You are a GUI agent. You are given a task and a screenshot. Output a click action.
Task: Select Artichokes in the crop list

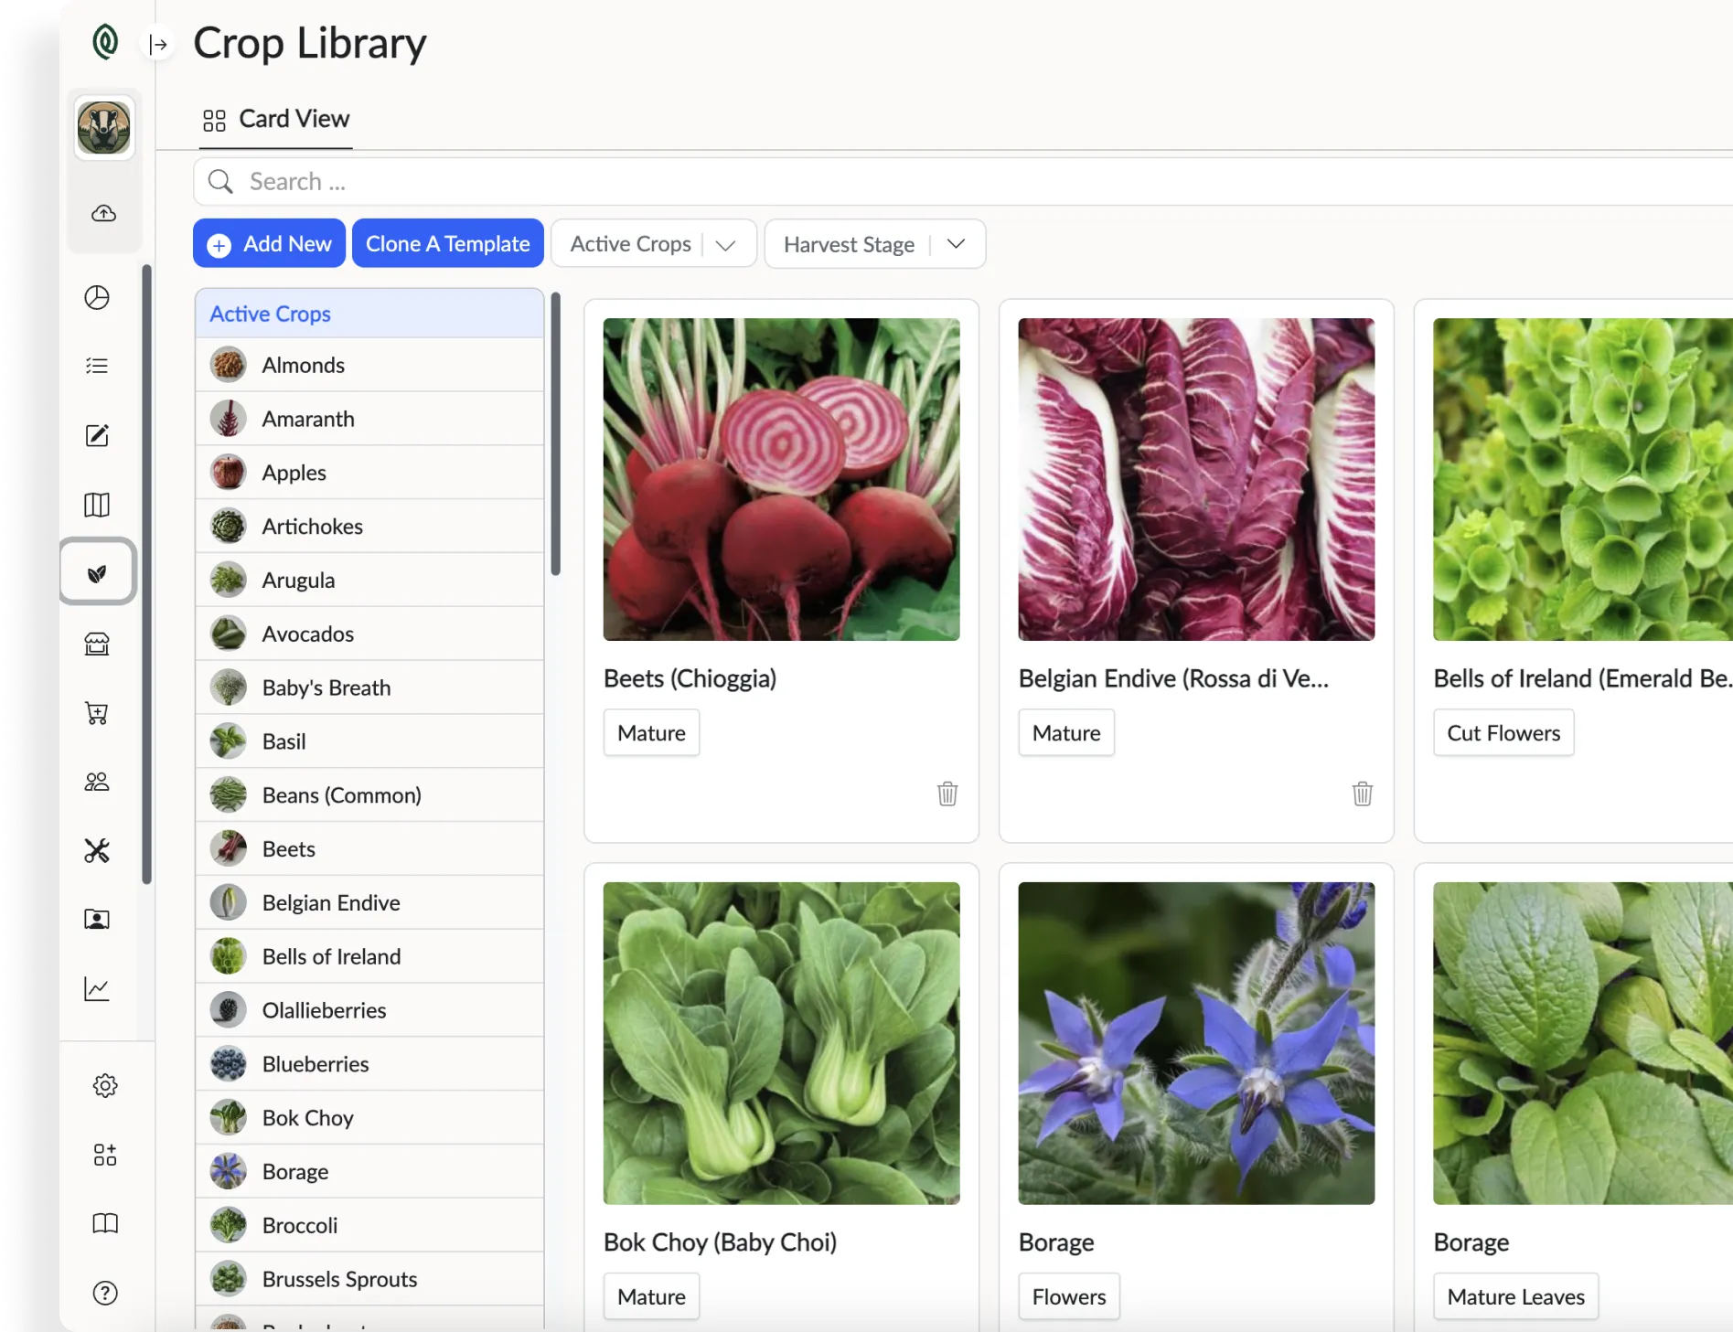(312, 527)
